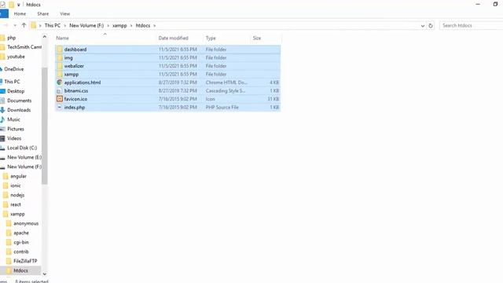
Task: Click the Up one level arrow
Action: tap(24, 25)
